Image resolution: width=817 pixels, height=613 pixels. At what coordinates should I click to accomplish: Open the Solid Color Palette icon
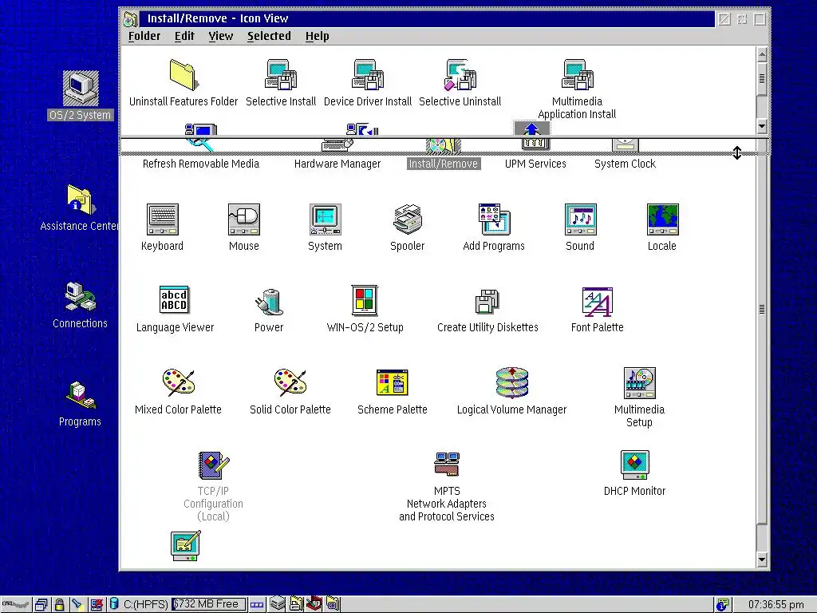pos(290,382)
